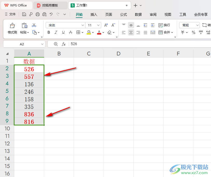Decrease indent icon
211x177 pixels.
(x=145, y=25)
